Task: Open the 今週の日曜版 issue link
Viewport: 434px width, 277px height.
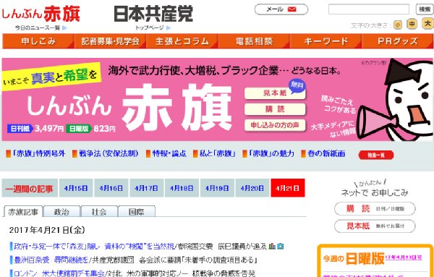Action: (x=404, y=258)
